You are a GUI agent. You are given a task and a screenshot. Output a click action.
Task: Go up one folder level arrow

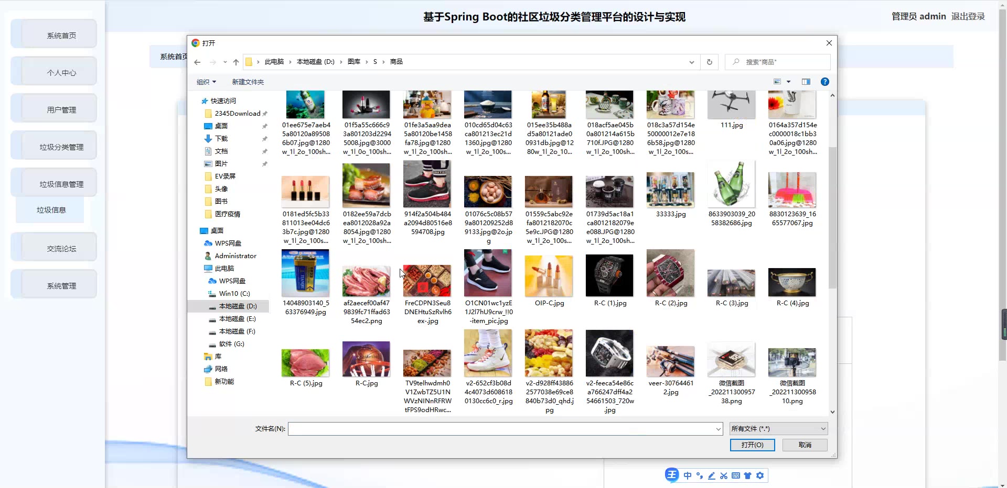[x=236, y=62]
